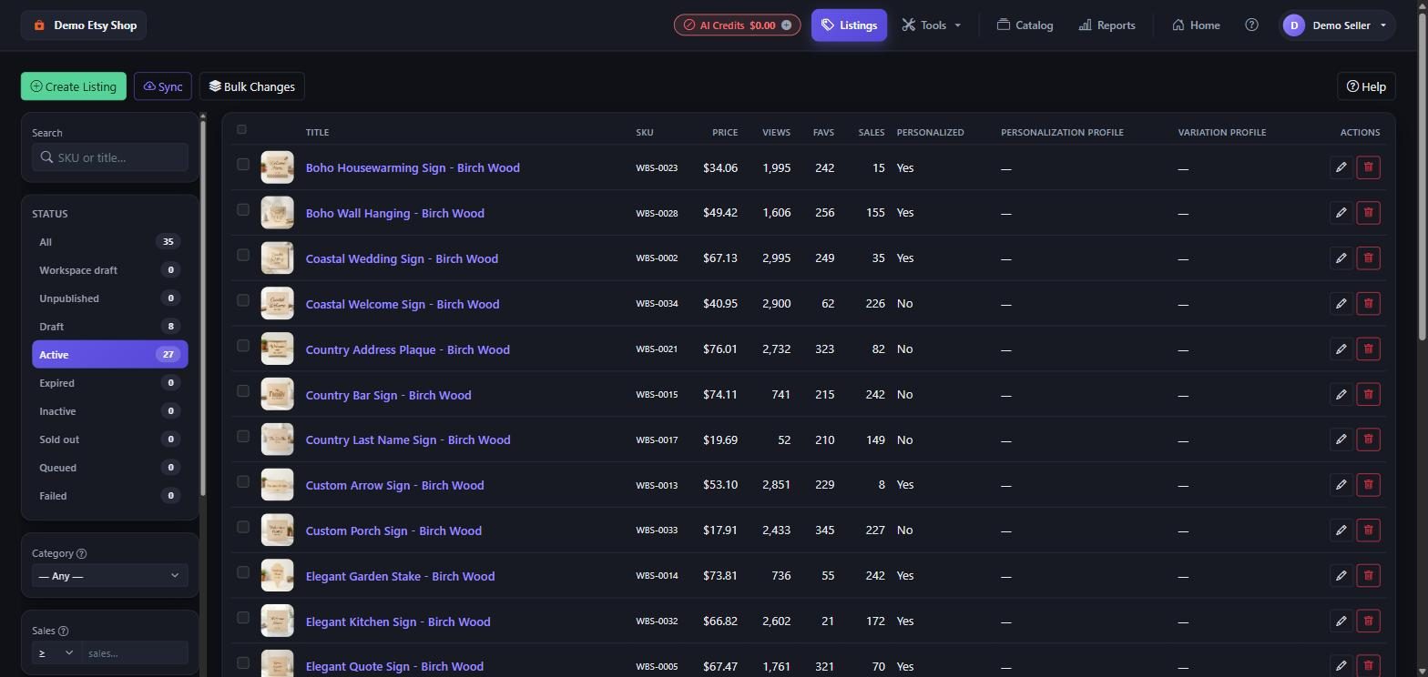The image size is (1428, 677).
Task: Delete Elegant Garden Stake listing
Action: pos(1368,576)
